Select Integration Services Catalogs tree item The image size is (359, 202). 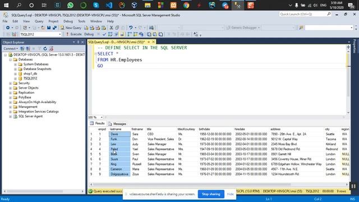[x=39, y=112]
